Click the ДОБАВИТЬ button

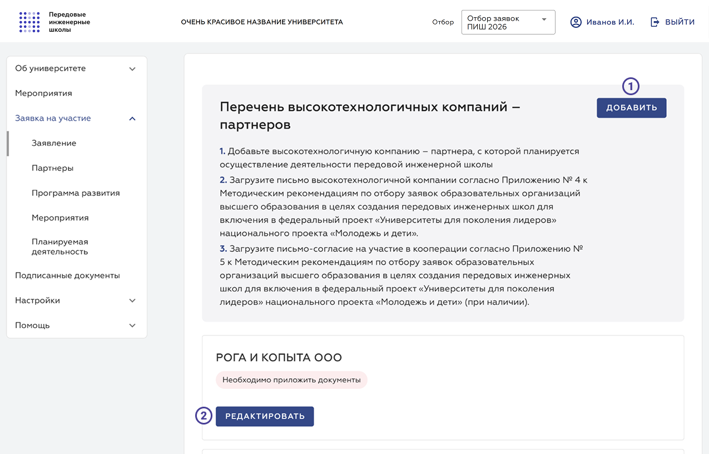click(632, 108)
